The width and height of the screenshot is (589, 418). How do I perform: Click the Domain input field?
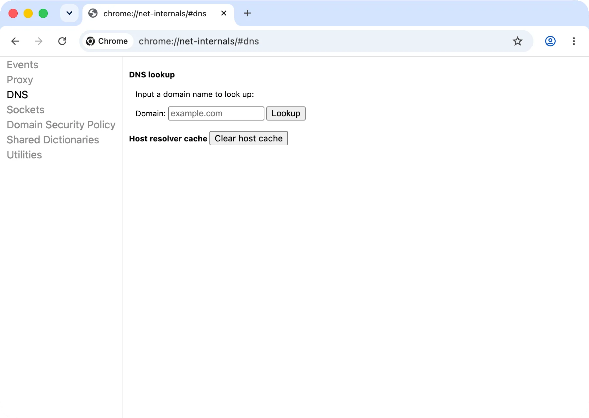(x=216, y=113)
